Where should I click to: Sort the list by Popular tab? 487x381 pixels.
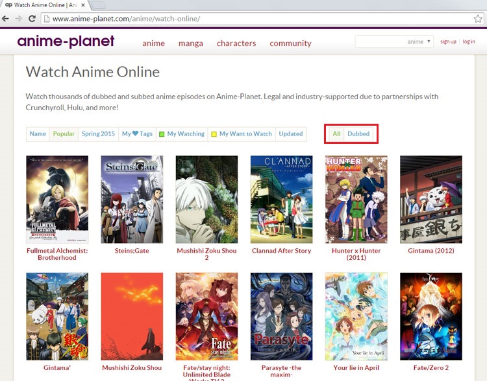64,134
